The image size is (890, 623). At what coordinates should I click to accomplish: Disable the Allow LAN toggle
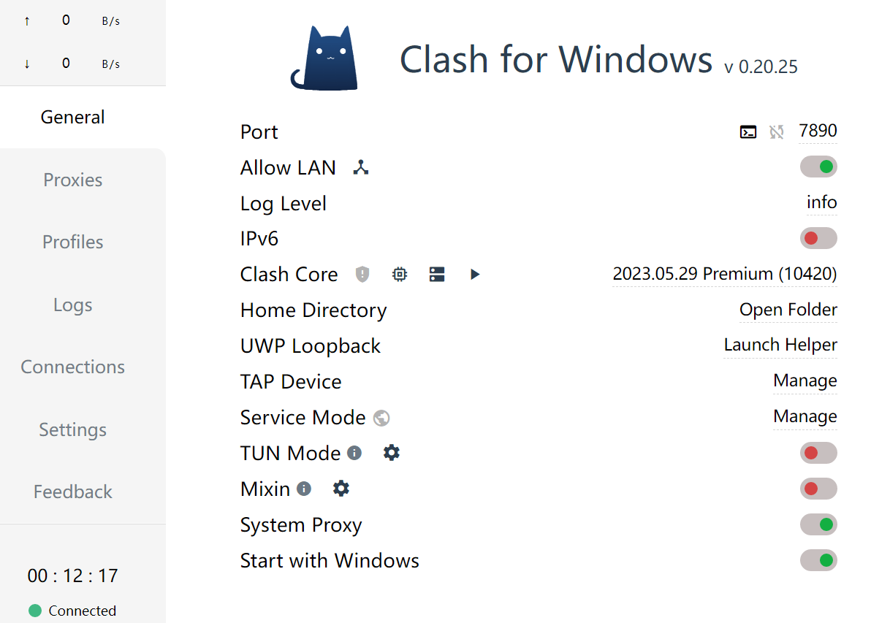(x=818, y=167)
